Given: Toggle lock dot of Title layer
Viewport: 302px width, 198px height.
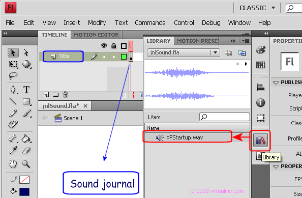Looking at the screenshot, I should (x=114, y=57).
